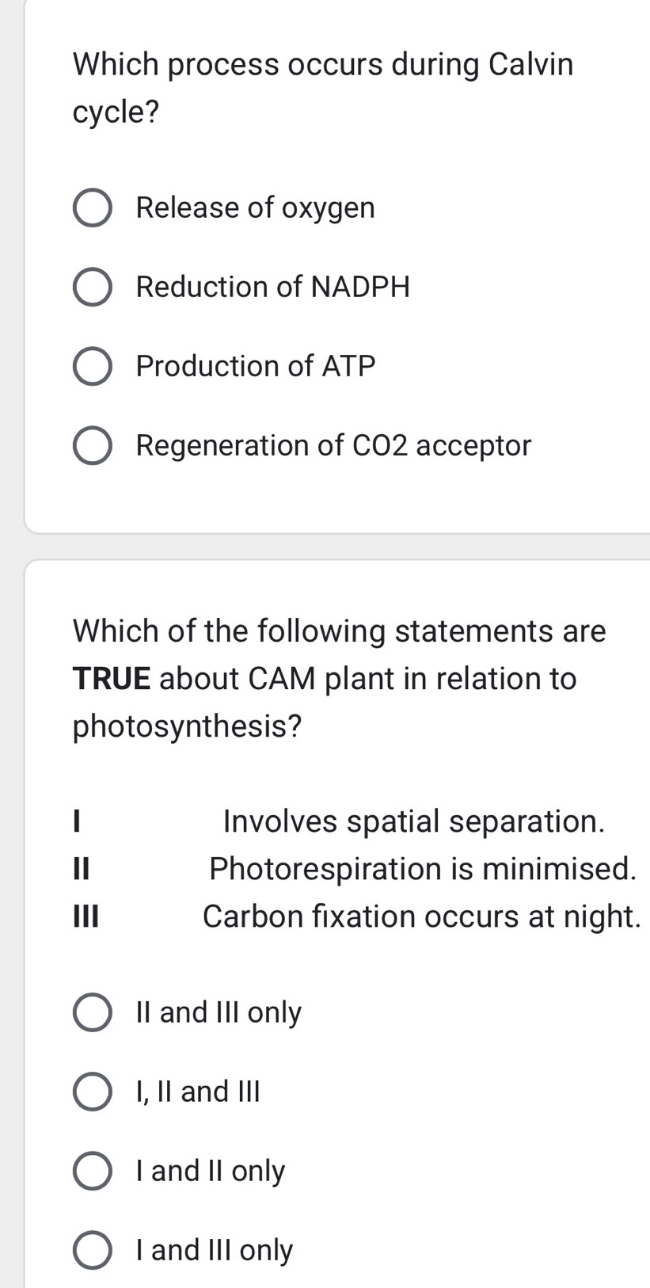The height and width of the screenshot is (1288, 650).
Task: Select the "I, II and III" radio button
Action: (92, 1091)
